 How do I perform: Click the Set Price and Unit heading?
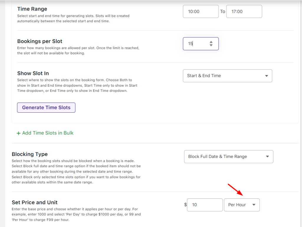click(x=35, y=203)
